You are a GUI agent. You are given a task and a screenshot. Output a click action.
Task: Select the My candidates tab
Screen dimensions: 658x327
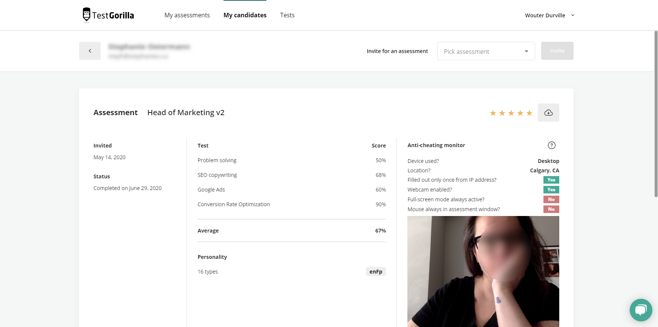point(245,15)
